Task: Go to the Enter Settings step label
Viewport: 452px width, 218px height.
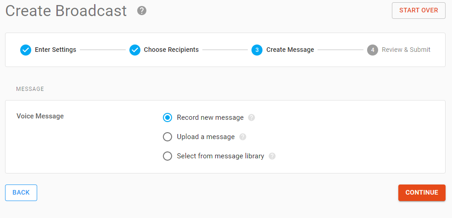Action: (56, 50)
